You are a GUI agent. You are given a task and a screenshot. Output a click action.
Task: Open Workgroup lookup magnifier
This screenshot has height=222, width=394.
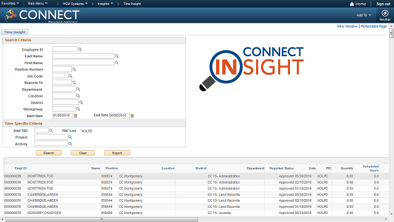(78, 109)
